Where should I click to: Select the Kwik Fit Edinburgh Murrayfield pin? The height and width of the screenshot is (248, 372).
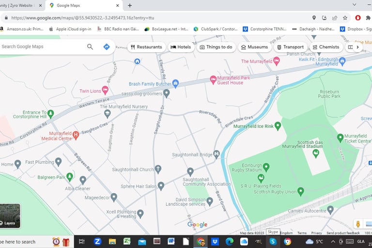pos(342,62)
